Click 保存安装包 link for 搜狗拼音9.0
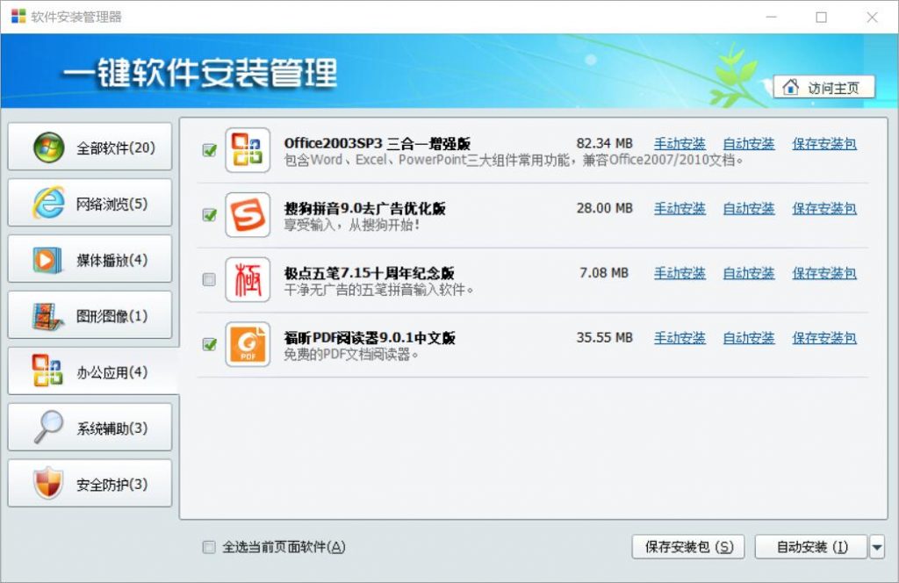The height and width of the screenshot is (583, 899). (824, 209)
